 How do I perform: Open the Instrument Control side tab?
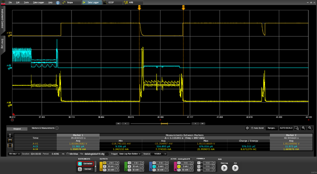pos(2,20)
